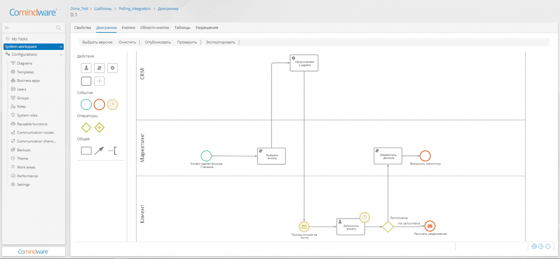
Task: Choose the parallel gateway plus diamond
Action: click(99, 127)
